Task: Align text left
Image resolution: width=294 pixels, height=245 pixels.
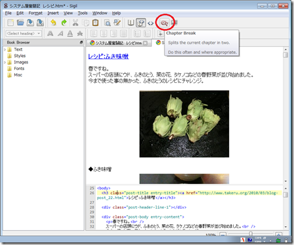Action: pyautogui.click(x=94, y=34)
